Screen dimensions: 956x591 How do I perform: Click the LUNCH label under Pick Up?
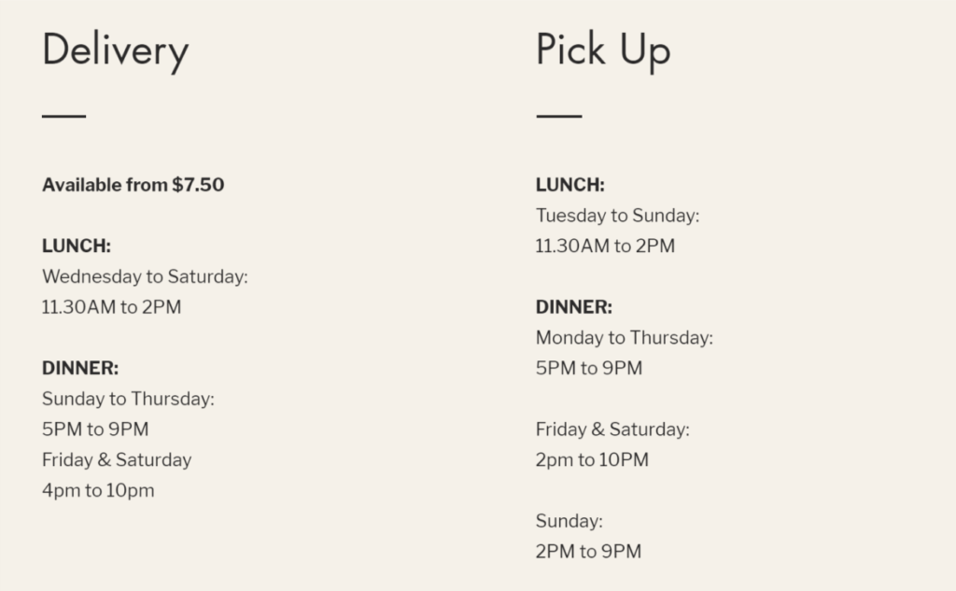point(570,186)
